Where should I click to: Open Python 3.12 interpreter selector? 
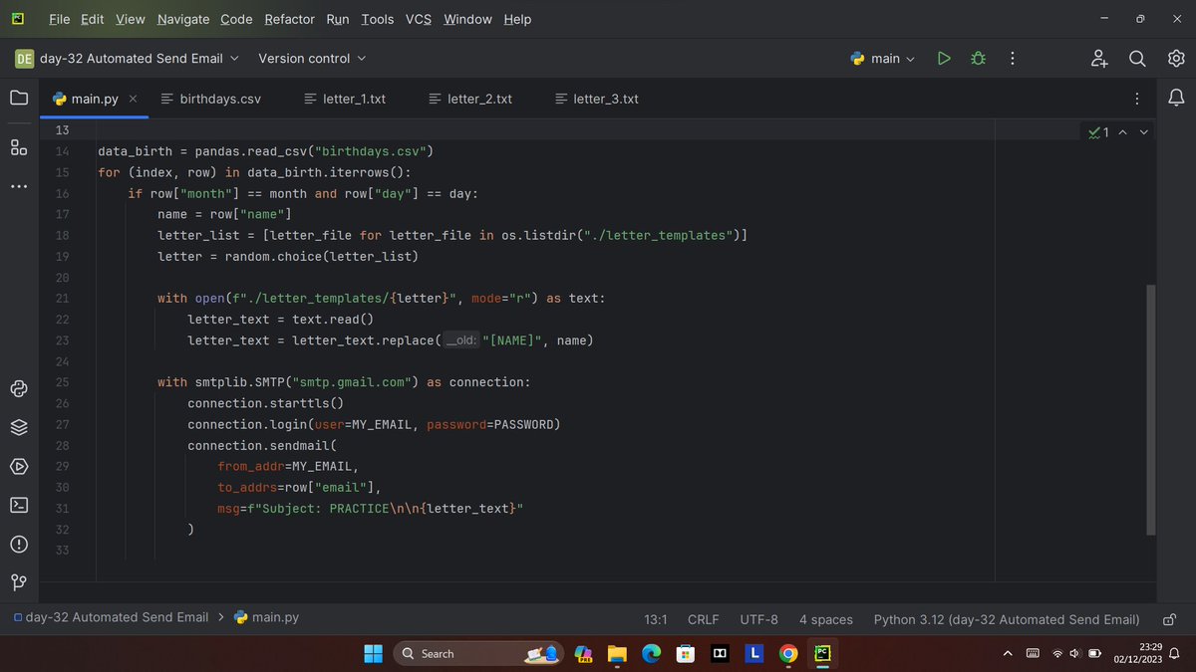click(x=1007, y=619)
